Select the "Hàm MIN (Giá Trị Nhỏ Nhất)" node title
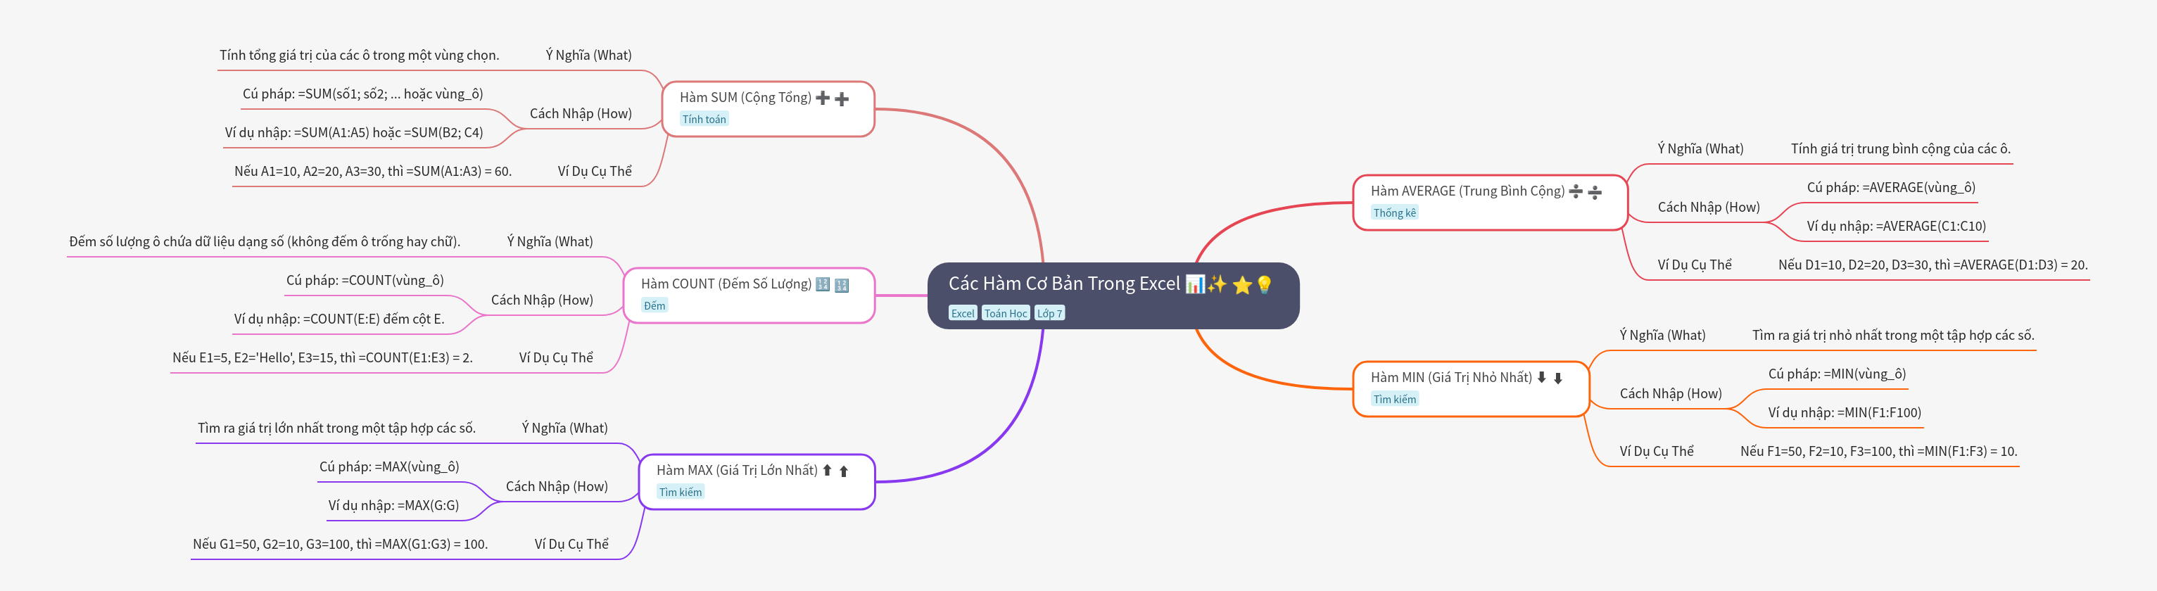 click(1450, 378)
